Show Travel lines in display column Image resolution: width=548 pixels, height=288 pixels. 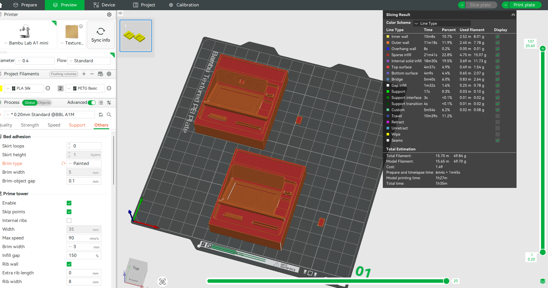click(498, 116)
